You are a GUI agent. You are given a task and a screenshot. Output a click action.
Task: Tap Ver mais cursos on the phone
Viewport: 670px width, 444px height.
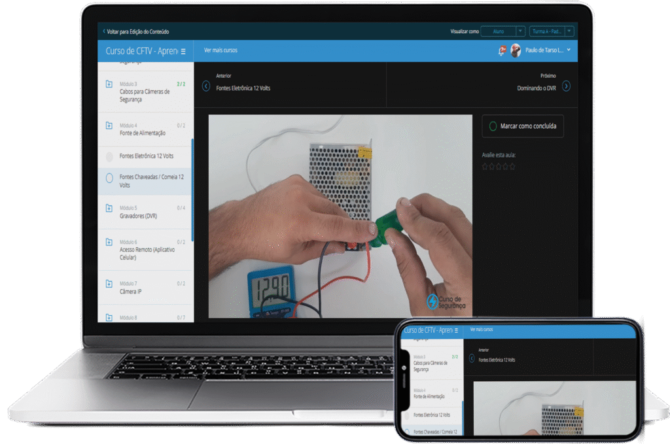point(481,330)
